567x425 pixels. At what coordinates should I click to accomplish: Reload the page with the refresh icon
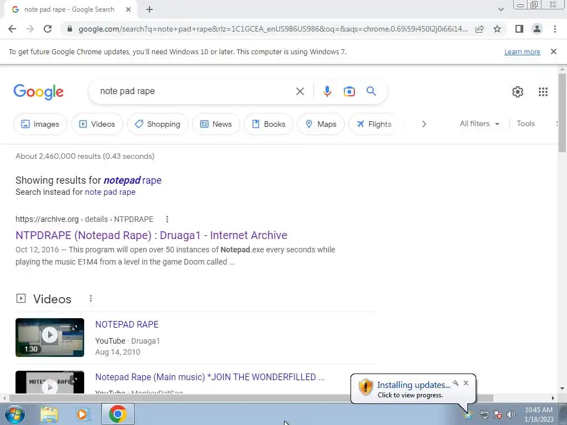(48, 29)
